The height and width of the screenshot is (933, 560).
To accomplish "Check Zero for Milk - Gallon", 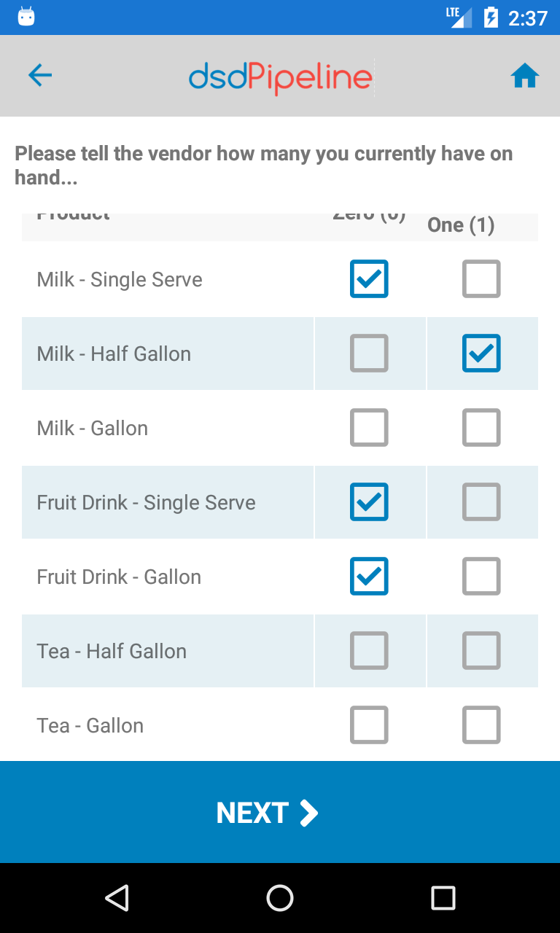I will pyautogui.click(x=369, y=427).
